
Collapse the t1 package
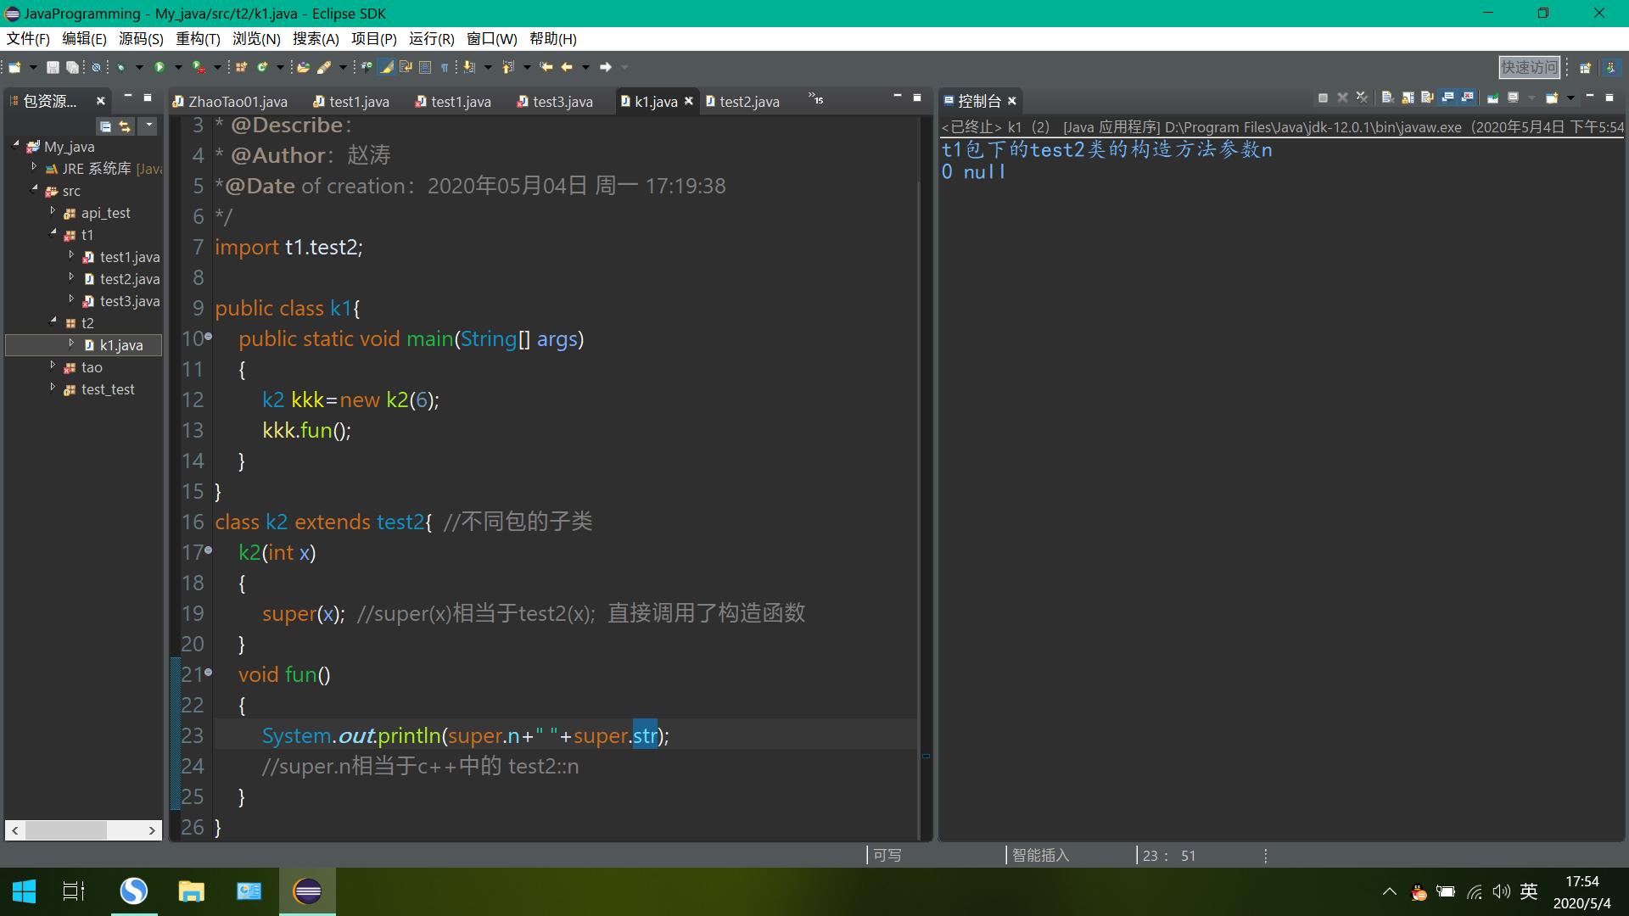53,234
